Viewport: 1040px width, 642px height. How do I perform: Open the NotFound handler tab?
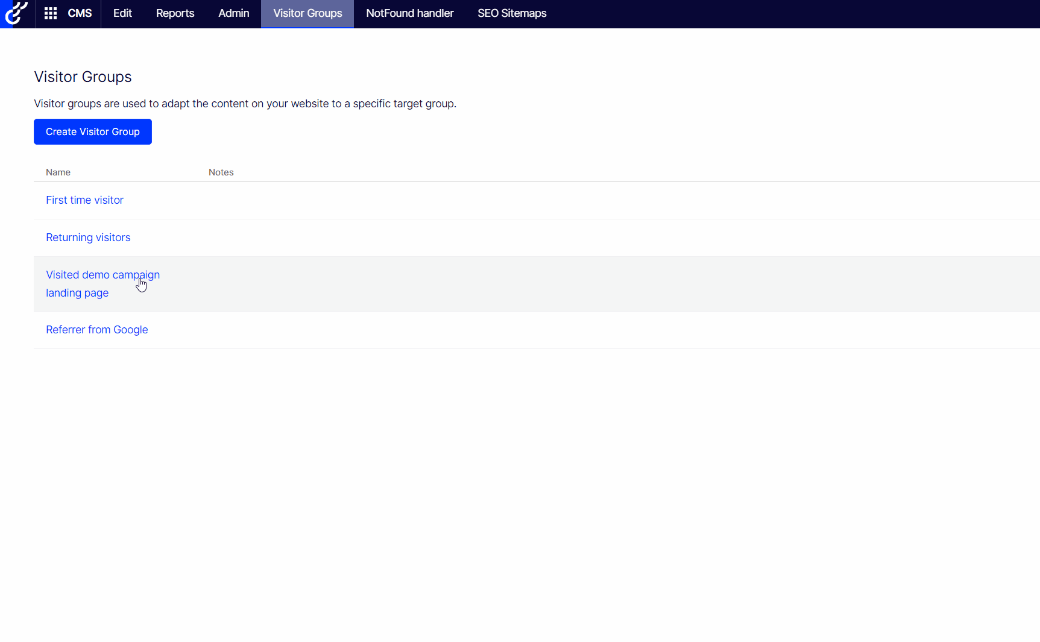pyautogui.click(x=409, y=13)
